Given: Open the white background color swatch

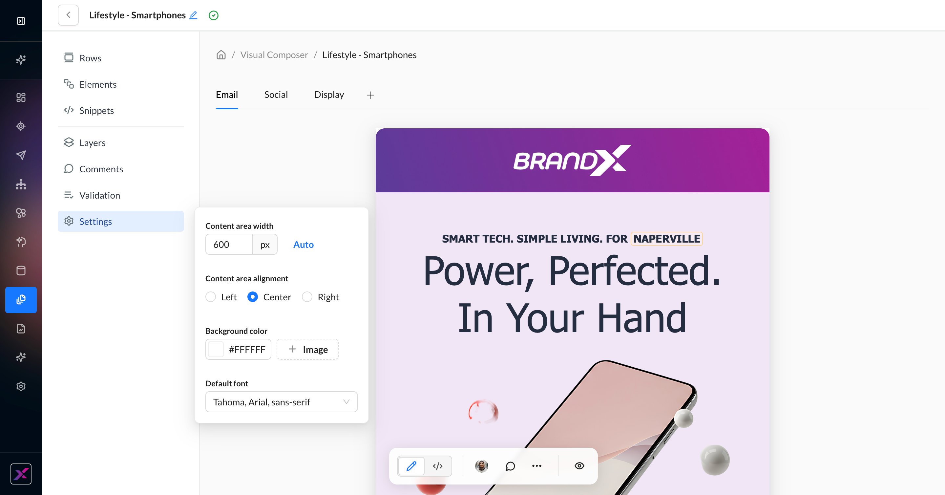Looking at the screenshot, I should 216,349.
